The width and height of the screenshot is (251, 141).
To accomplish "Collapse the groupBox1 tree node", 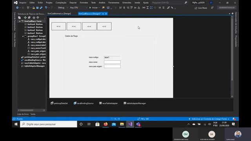I will pos(23,36).
